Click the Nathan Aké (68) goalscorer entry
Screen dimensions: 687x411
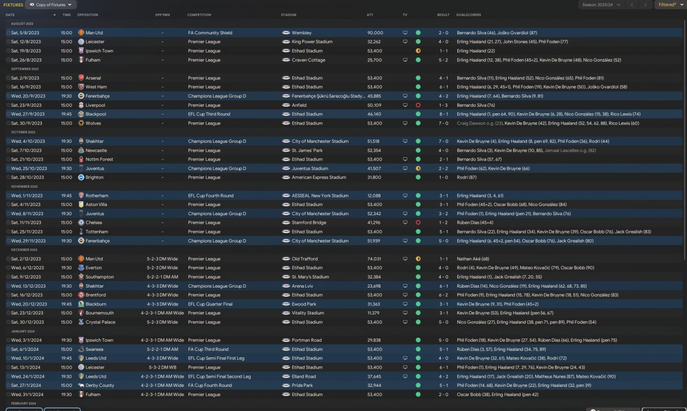tap(473, 259)
